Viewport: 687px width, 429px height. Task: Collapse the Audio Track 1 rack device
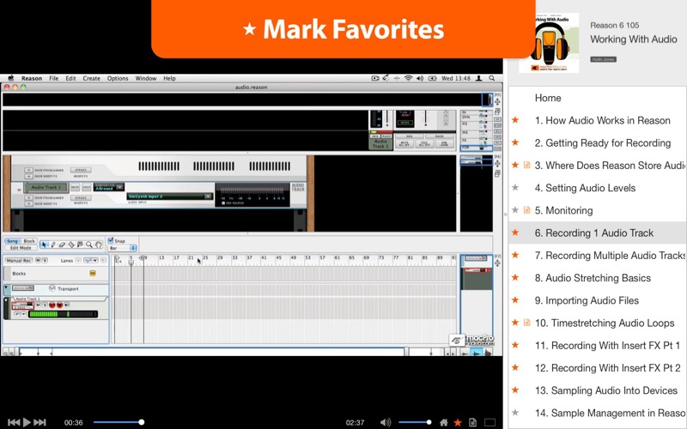click(x=19, y=190)
